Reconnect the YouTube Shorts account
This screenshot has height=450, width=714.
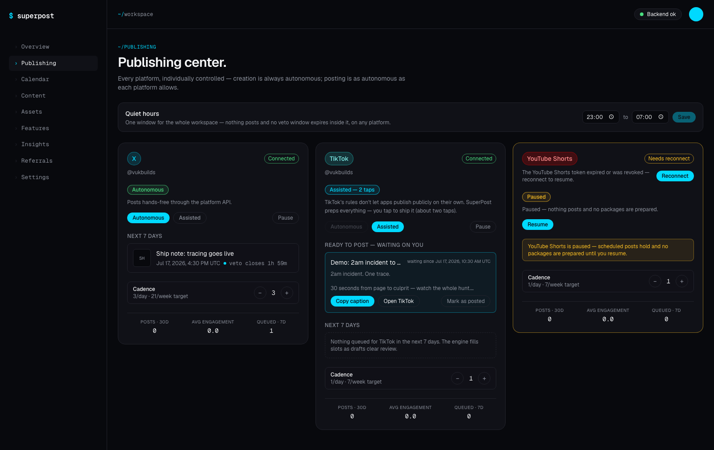(675, 176)
